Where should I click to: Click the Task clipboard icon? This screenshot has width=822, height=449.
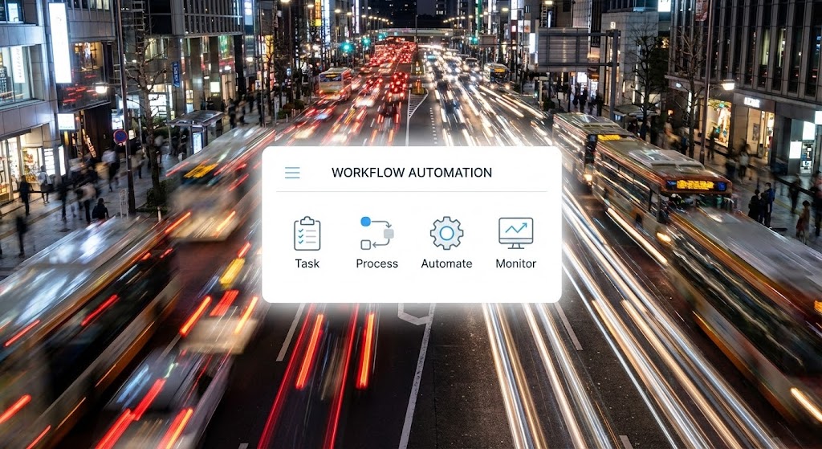307,234
